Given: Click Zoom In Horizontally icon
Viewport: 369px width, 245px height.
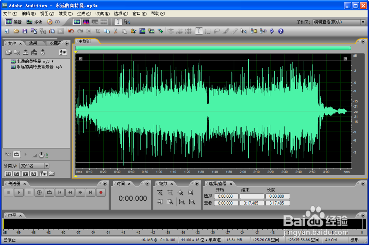Looking at the screenshot, I should click(x=160, y=193).
